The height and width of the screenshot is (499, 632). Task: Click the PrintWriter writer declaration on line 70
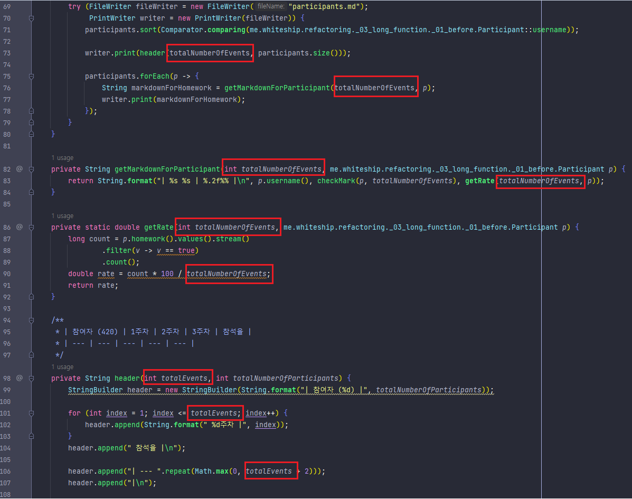coord(127,18)
